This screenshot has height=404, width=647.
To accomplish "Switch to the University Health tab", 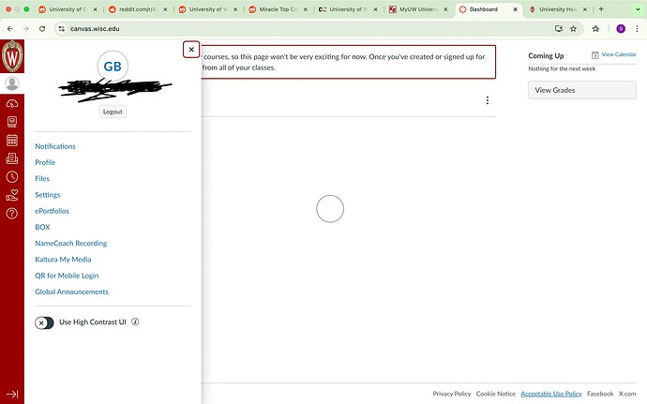I will pyautogui.click(x=557, y=9).
